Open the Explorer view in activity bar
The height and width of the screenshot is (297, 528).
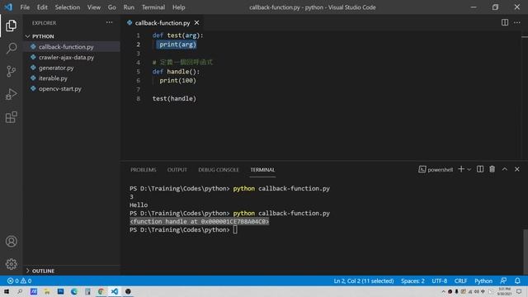11,26
